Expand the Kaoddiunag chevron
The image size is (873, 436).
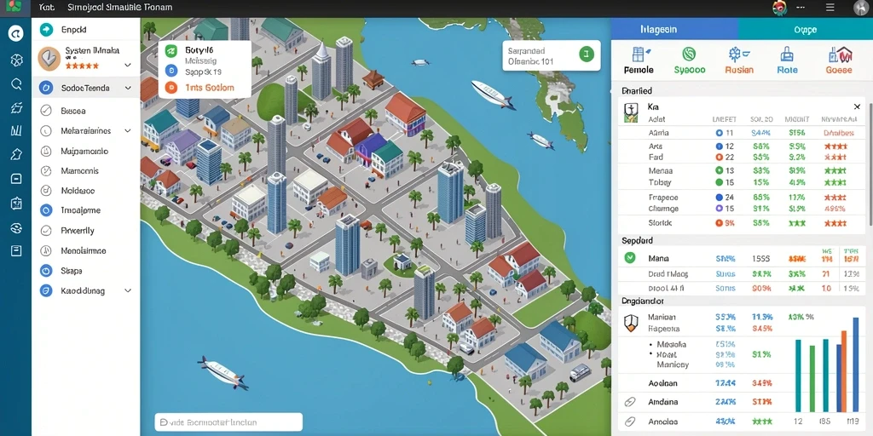(128, 290)
